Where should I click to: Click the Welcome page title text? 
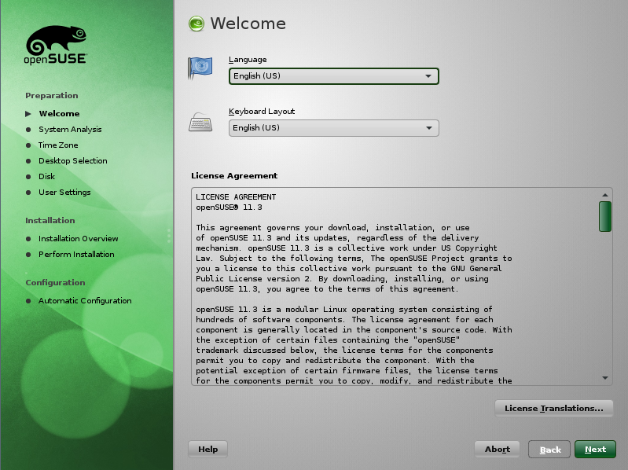248,24
